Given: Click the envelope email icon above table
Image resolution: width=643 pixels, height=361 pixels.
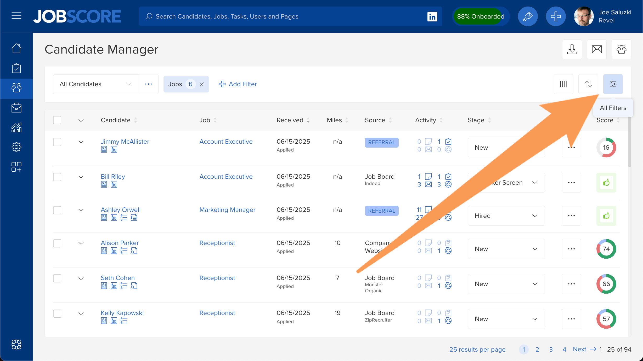Looking at the screenshot, I should point(597,49).
